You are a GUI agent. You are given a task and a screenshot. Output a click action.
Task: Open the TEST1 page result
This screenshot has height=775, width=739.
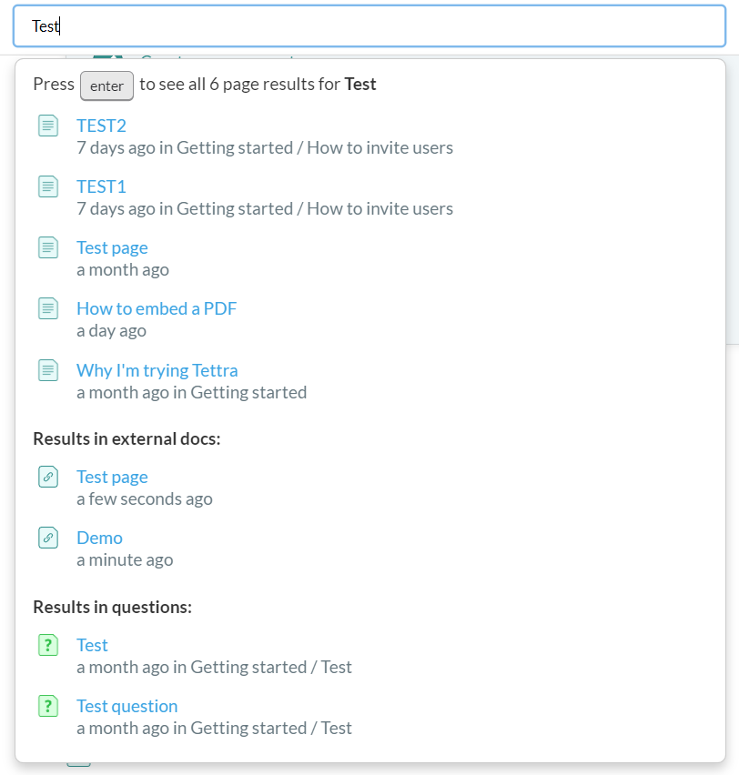coord(101,186)
